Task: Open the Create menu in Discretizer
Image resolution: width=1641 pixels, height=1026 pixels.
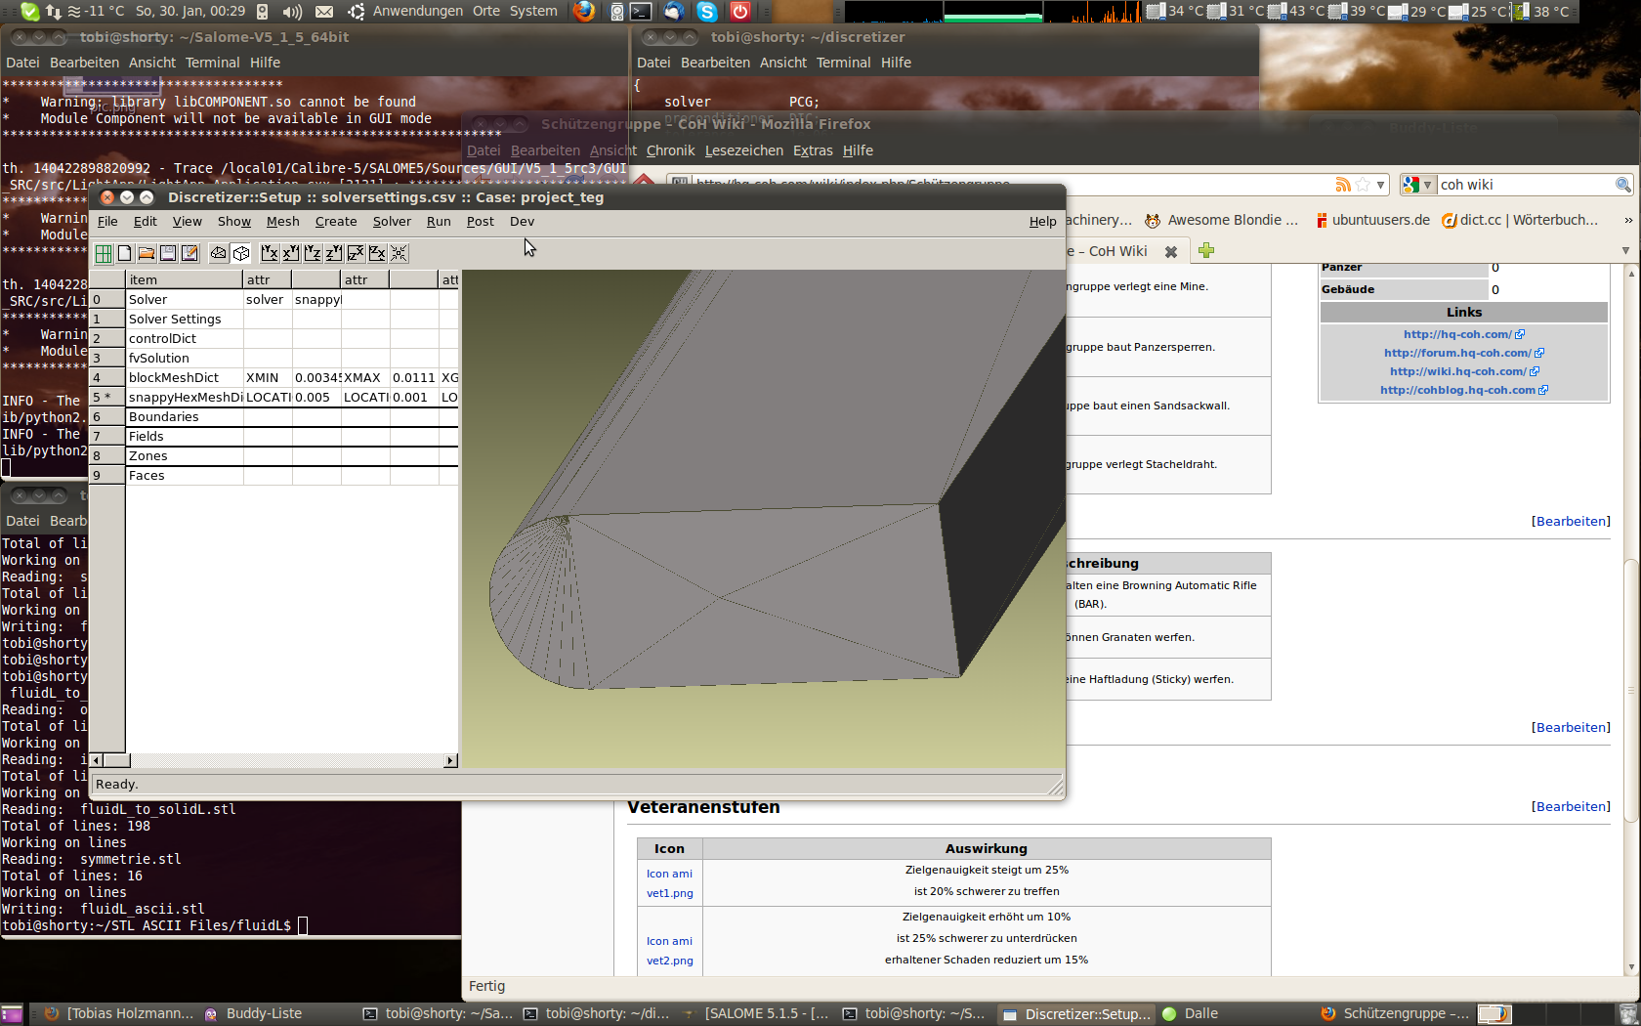Action: (x=336, y=222)
